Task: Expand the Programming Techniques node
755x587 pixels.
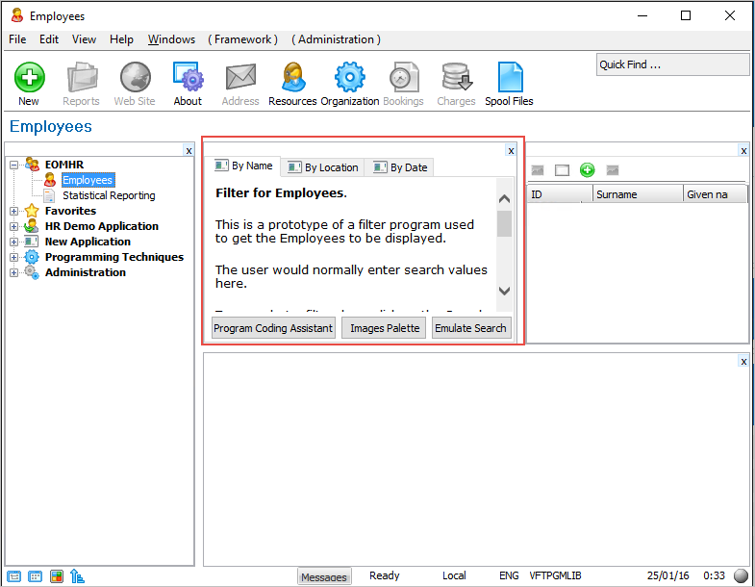Action: pos(14,257)
